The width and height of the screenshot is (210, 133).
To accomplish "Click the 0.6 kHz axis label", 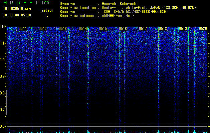I will [3, 126].
